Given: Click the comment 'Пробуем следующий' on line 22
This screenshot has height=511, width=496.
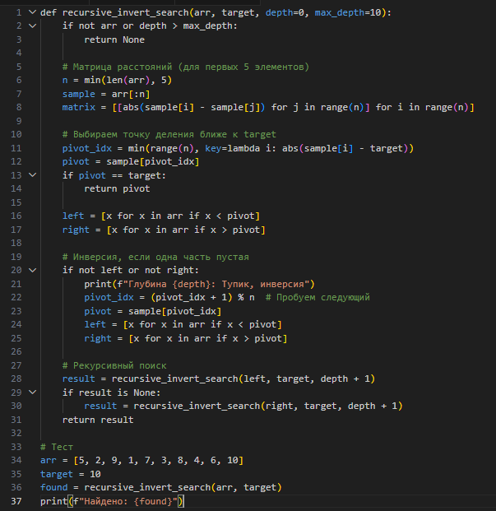Looking at the screenshot, I should coord(318,297).
